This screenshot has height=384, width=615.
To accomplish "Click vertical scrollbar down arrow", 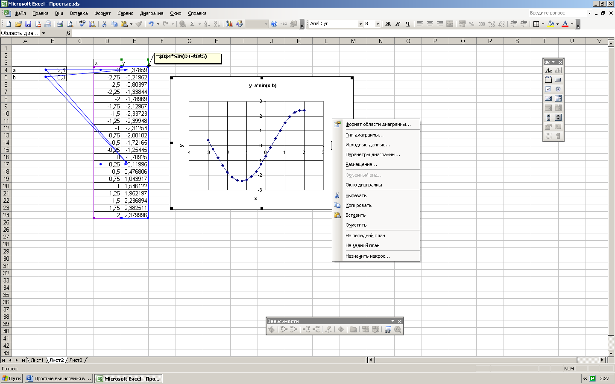I will (x=611, y=353).
